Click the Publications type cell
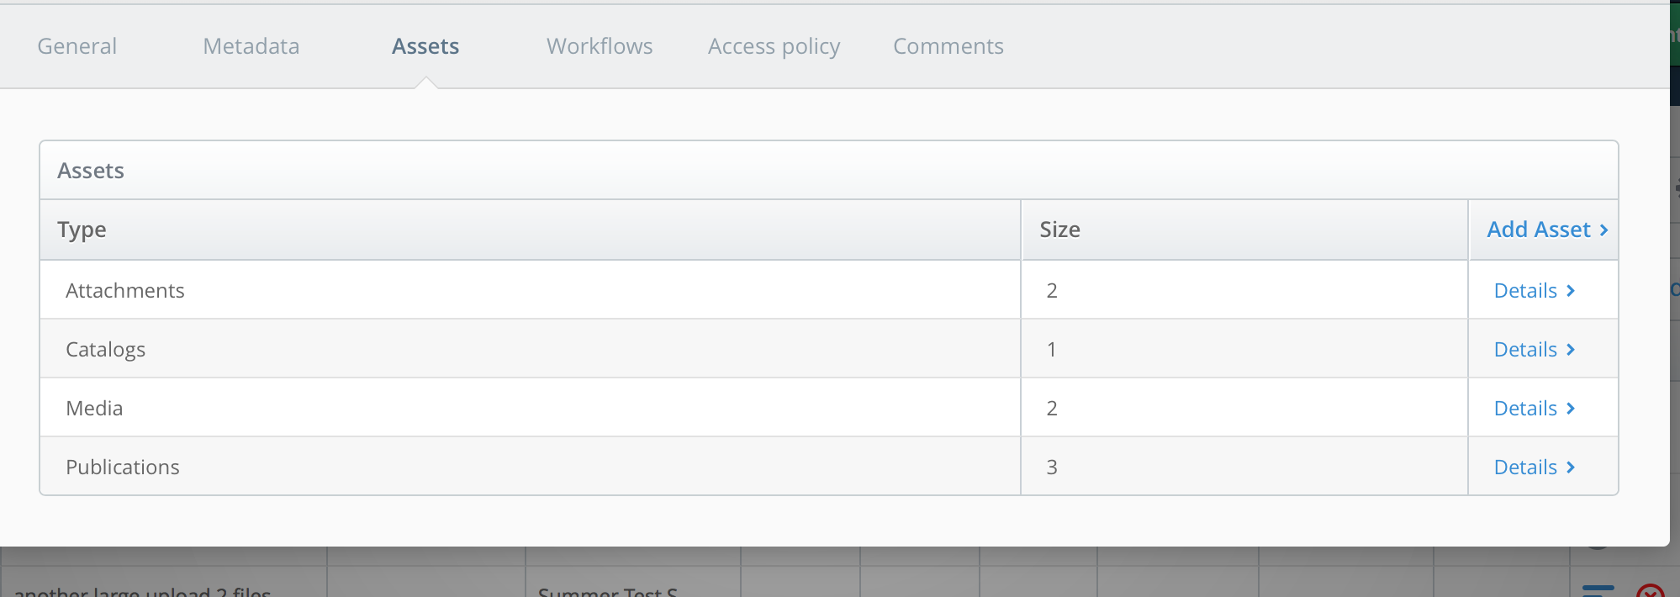 click(123, 468)
